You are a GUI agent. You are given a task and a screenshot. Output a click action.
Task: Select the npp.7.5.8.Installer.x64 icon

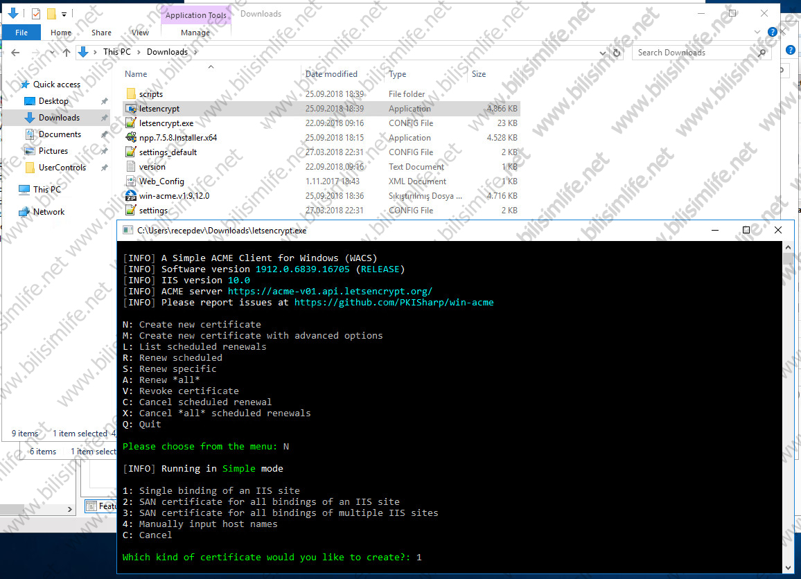pyautogui.click(x=131, y=137)
